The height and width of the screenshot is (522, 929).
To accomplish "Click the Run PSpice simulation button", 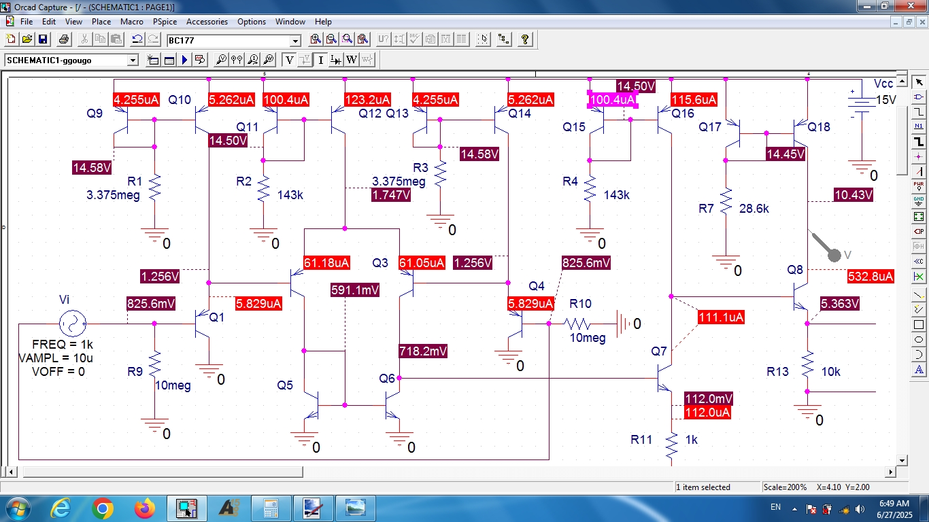I will (184, 60).
